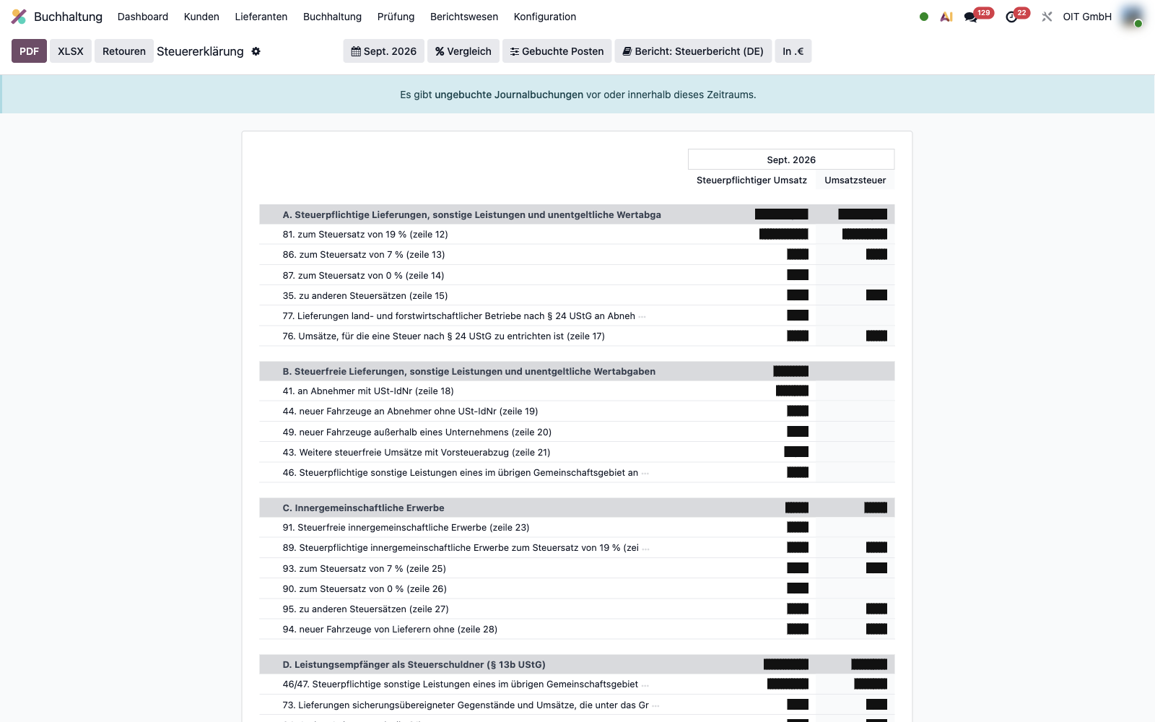Screen dimensions: 1155x722
Task: Open the Berichtswesen menu
Action: click(x=464, y=17)
